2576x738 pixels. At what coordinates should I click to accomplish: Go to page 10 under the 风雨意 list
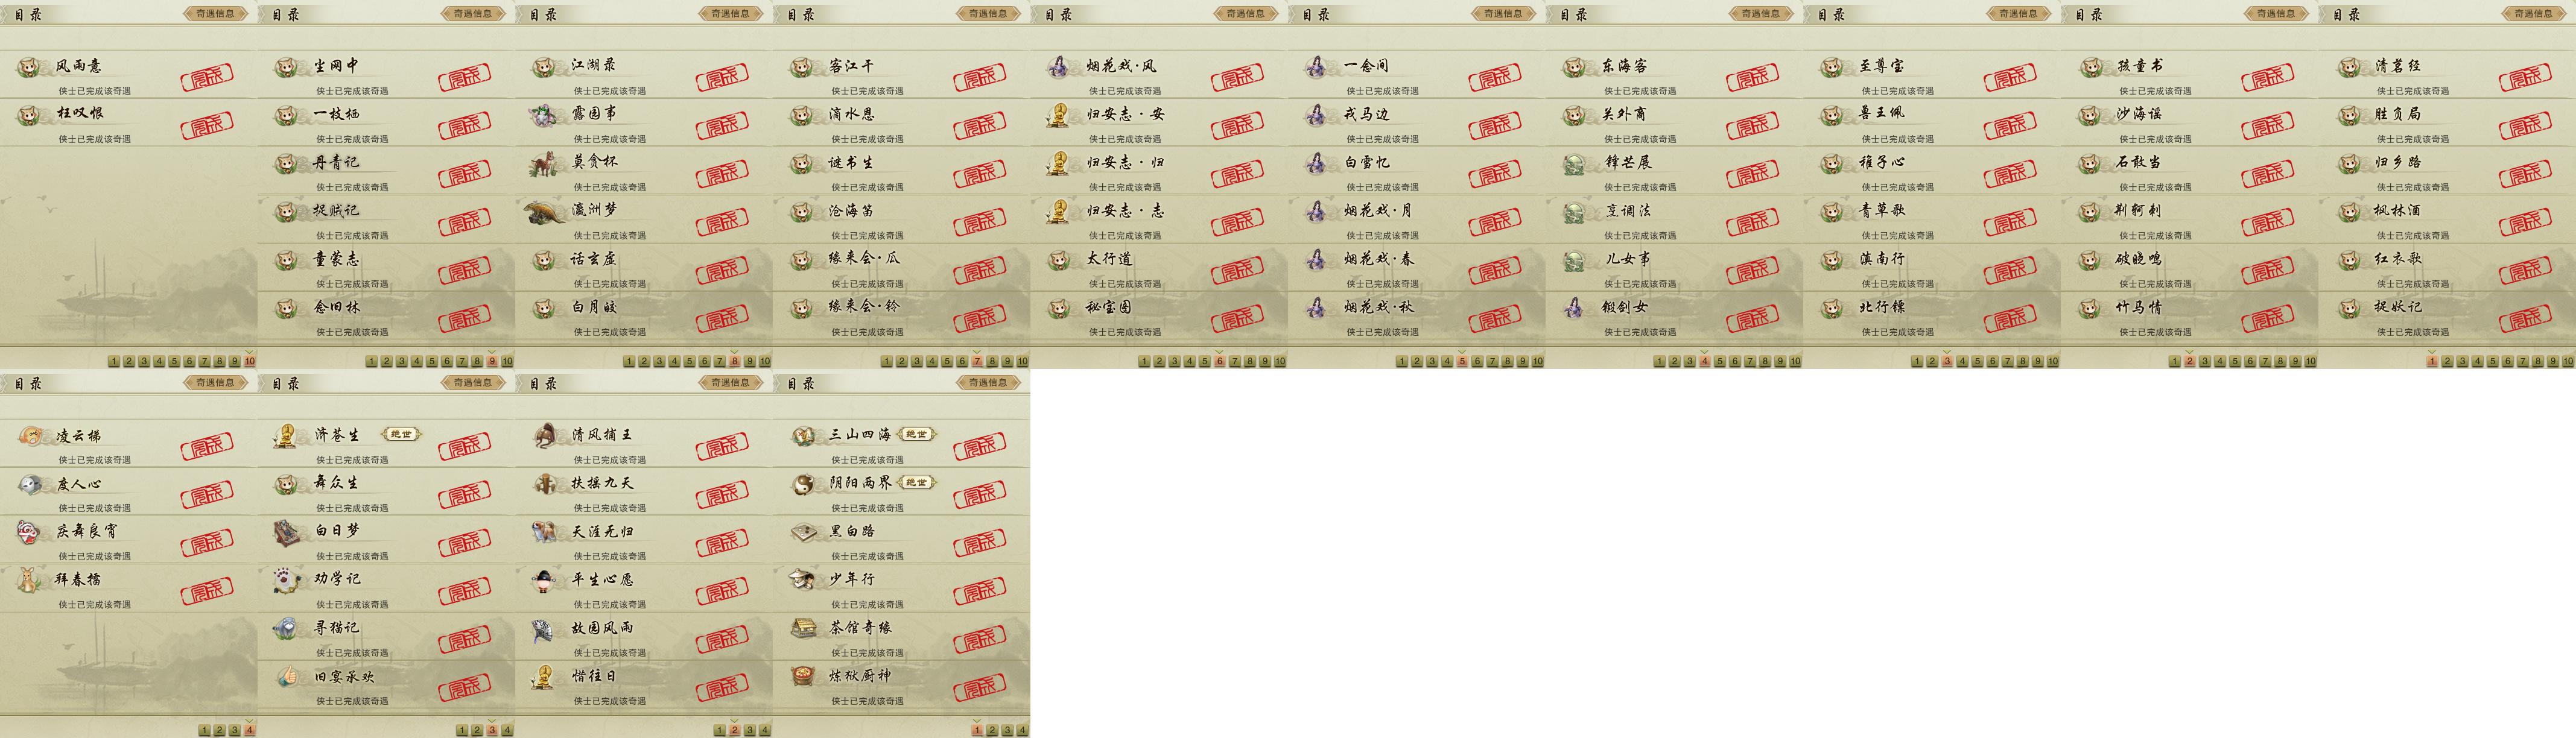(249, 361)
